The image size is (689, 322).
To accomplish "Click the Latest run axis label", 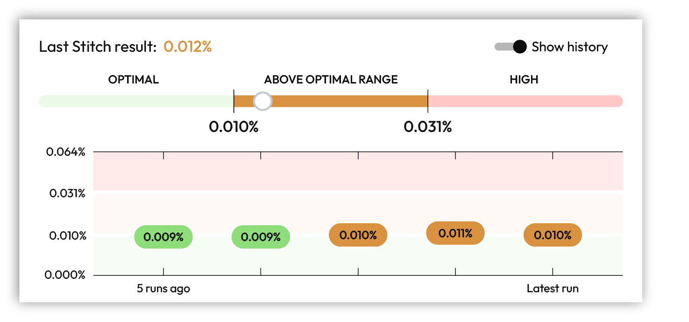I will (553, 288).
